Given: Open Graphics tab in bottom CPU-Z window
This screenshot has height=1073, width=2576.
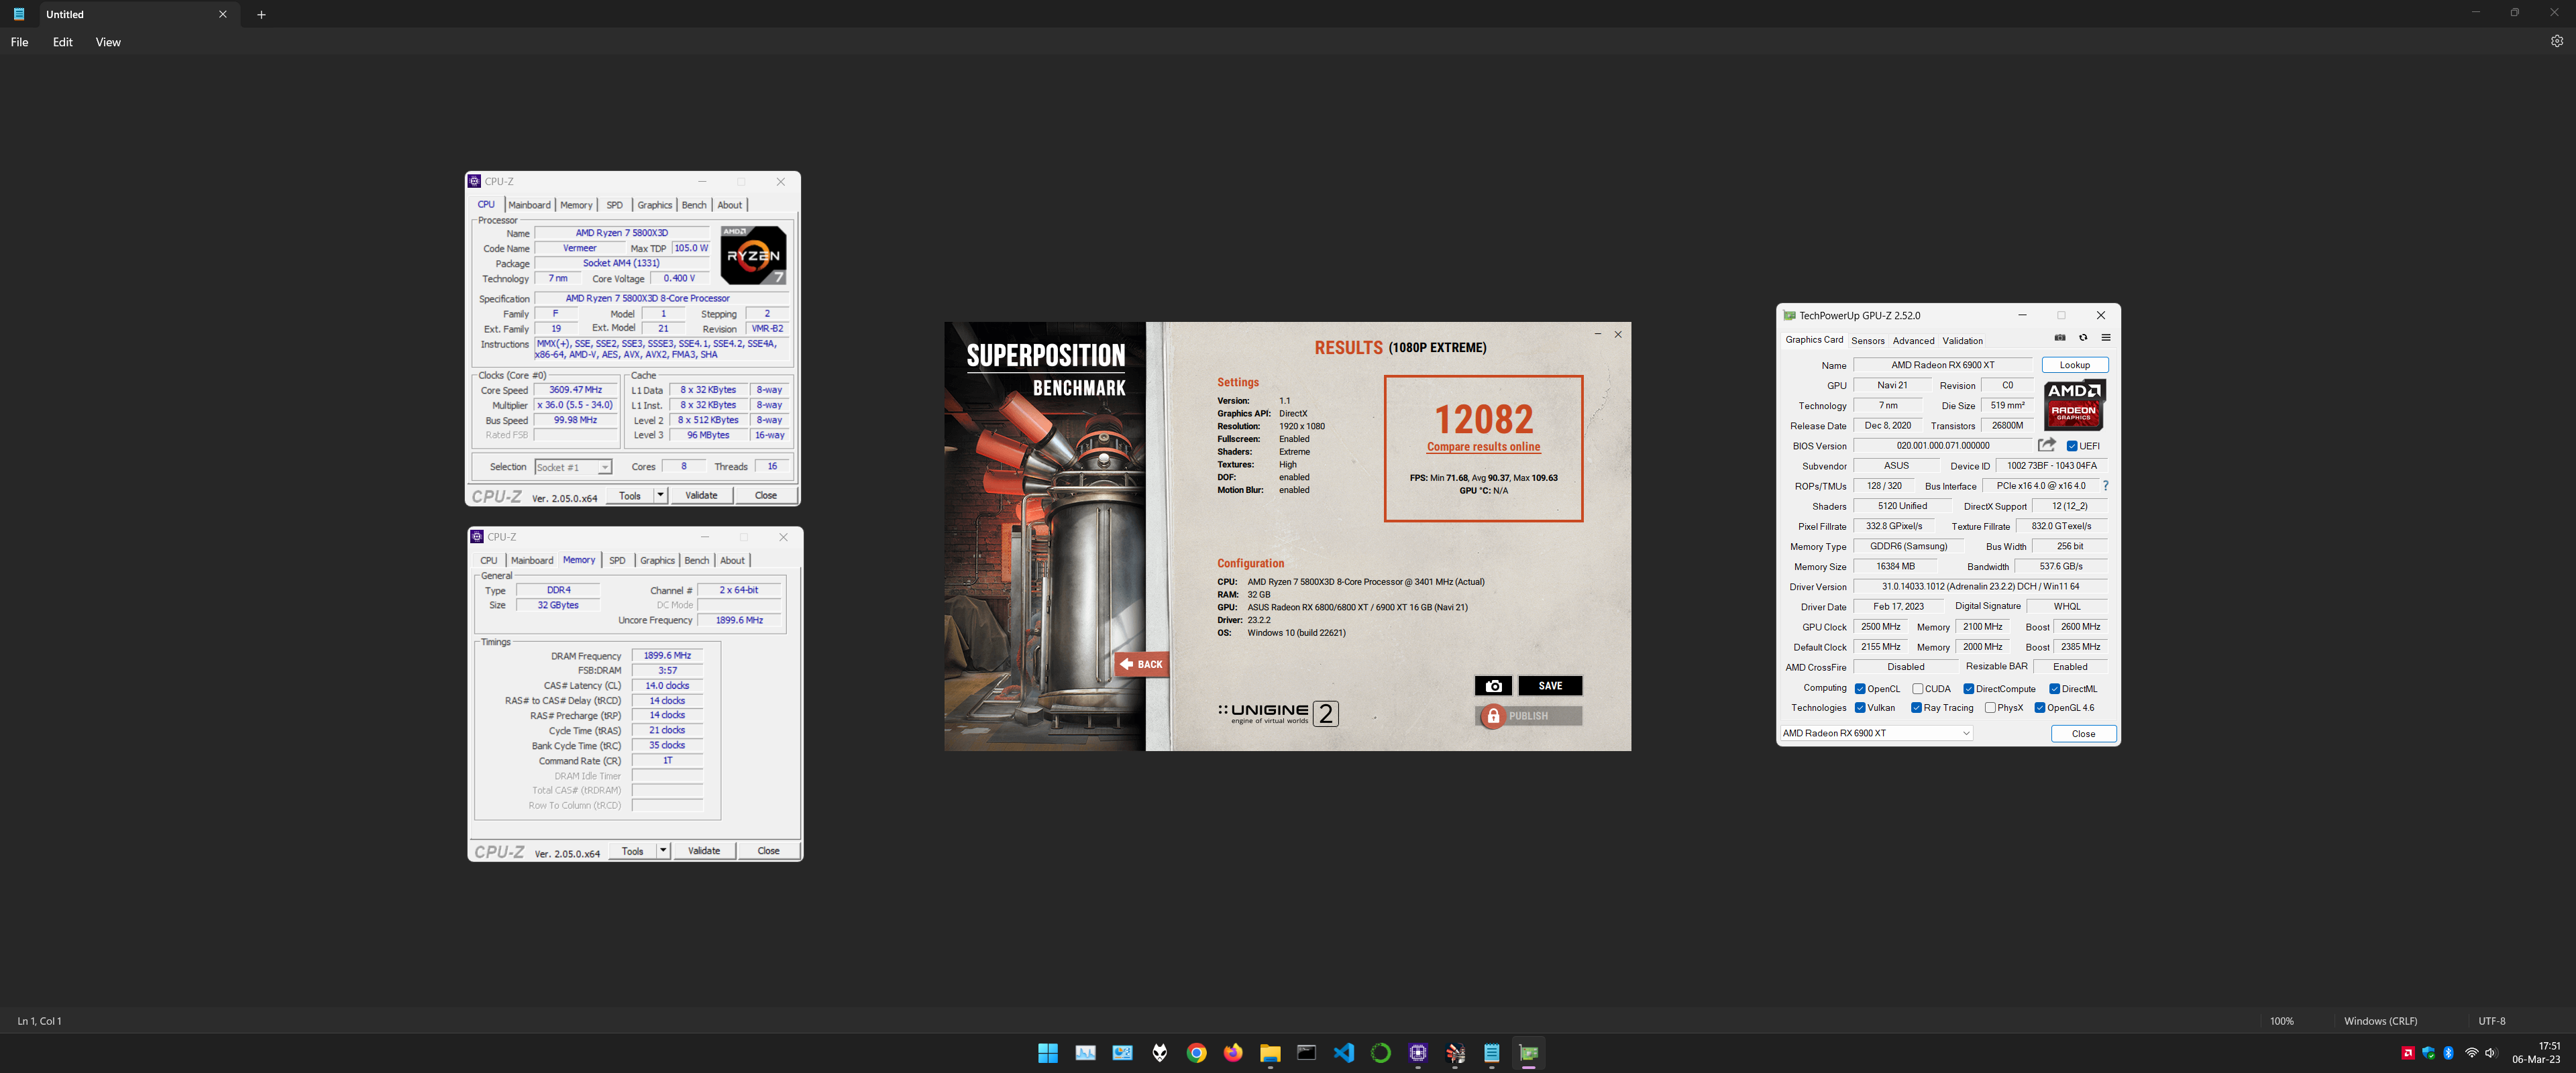Looking at the screenshot, I should tap(657, 561).
